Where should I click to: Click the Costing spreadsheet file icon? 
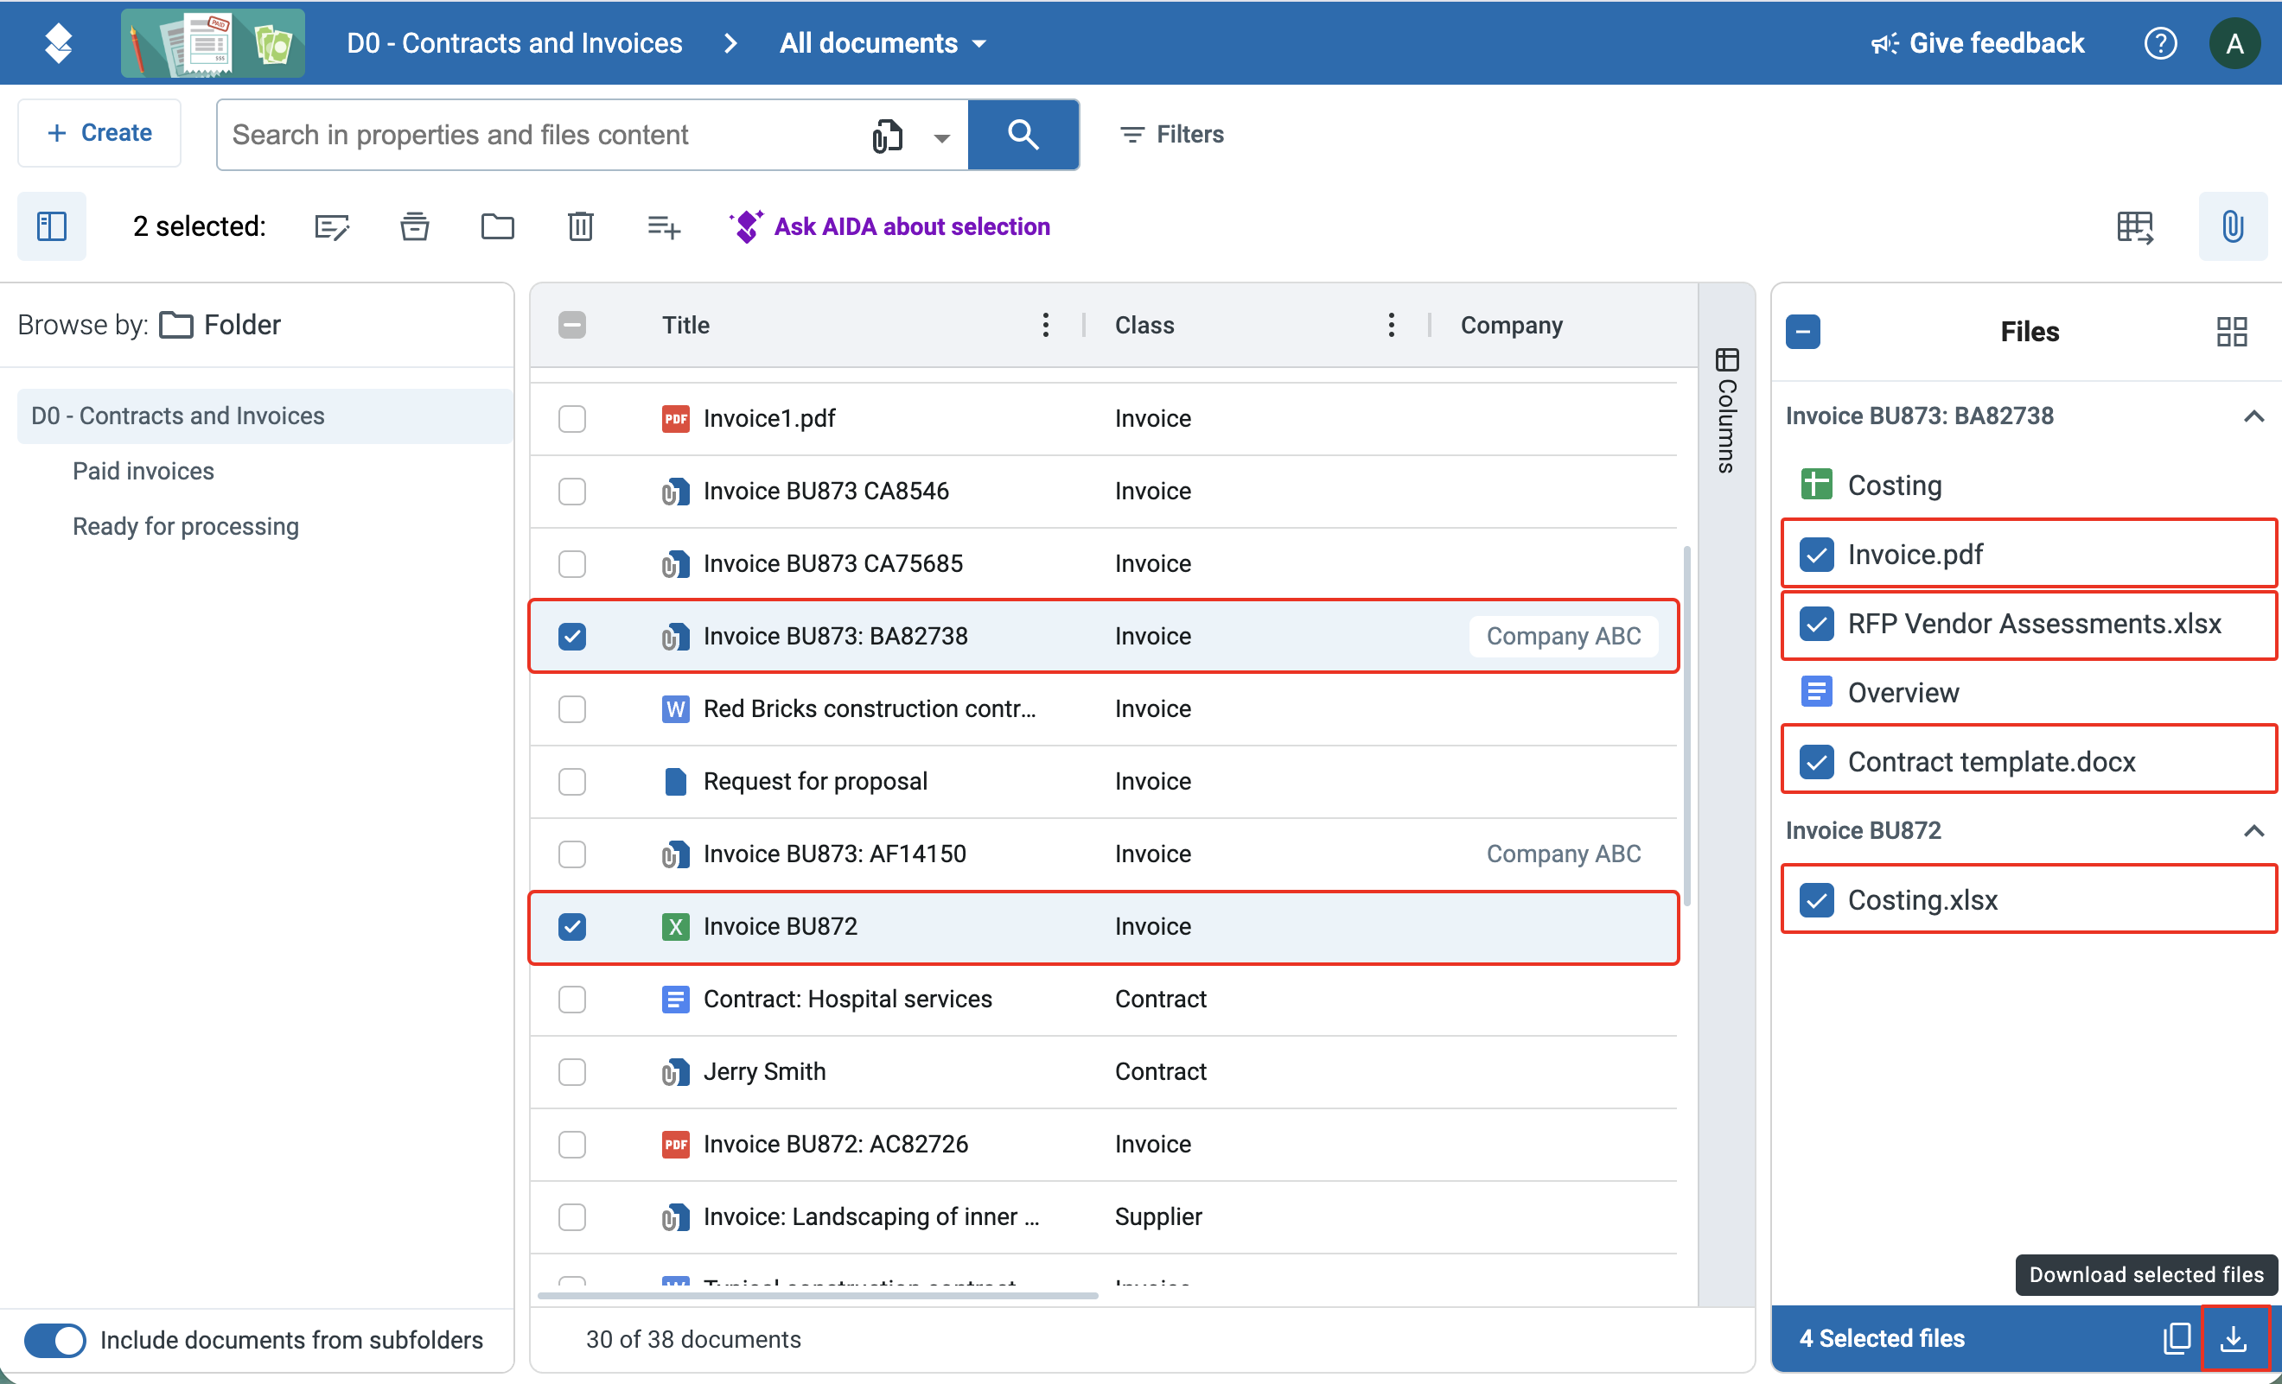[1816, 484]
